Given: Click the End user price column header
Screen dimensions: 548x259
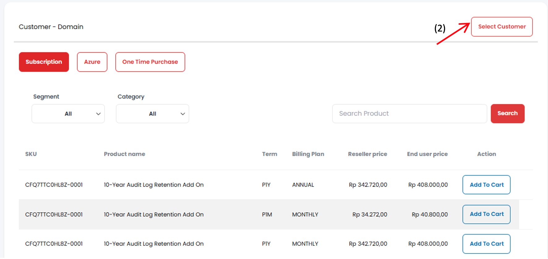Looking at the screenshot, I should click(427, 154).
